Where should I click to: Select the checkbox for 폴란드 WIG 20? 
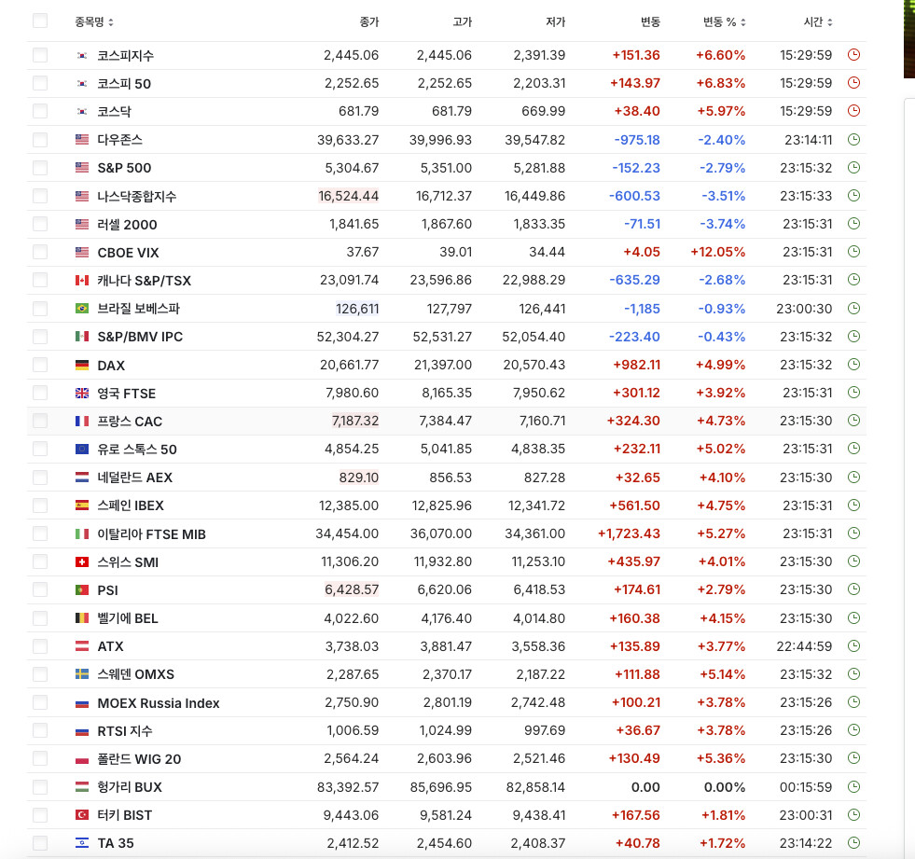(40, 758)
